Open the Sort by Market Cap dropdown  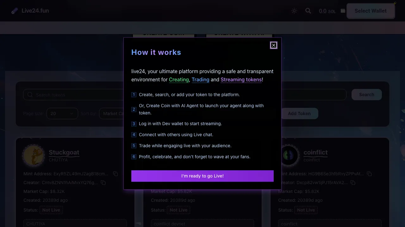coord(114,113)
